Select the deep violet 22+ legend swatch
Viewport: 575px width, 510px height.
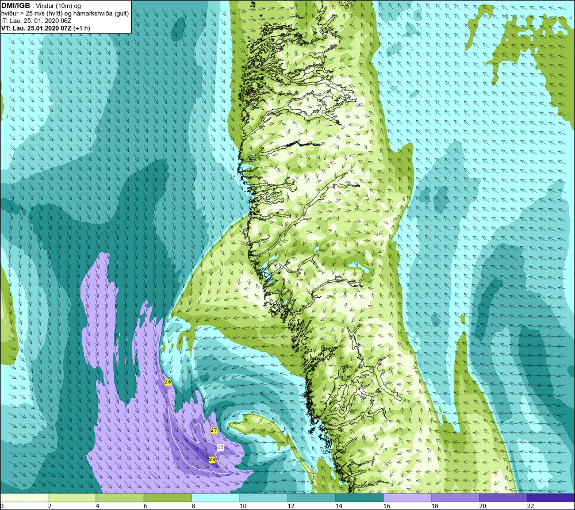pos(551,497)
